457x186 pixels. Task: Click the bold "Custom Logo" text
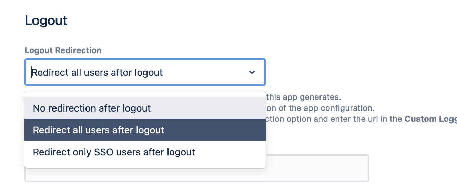[431, 119]
